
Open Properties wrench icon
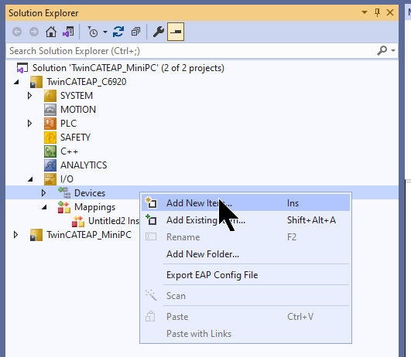coord(159,32)
